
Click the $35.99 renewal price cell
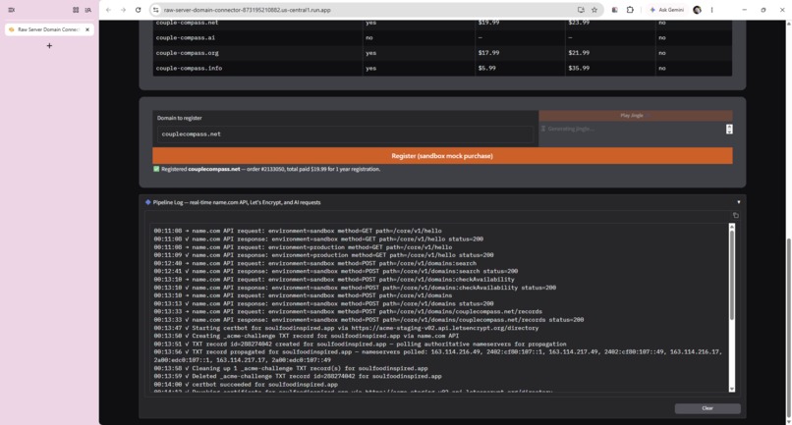click(x=609, y=68)
